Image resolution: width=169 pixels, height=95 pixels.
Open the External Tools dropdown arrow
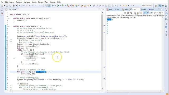point(70,6)
